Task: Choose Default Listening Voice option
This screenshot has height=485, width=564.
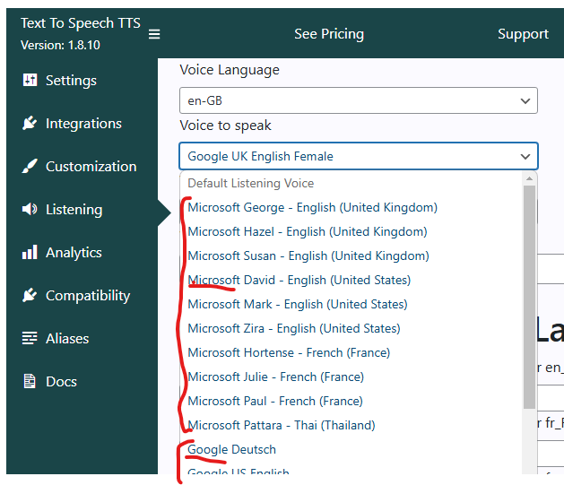Action: click(x=351, y=183)
